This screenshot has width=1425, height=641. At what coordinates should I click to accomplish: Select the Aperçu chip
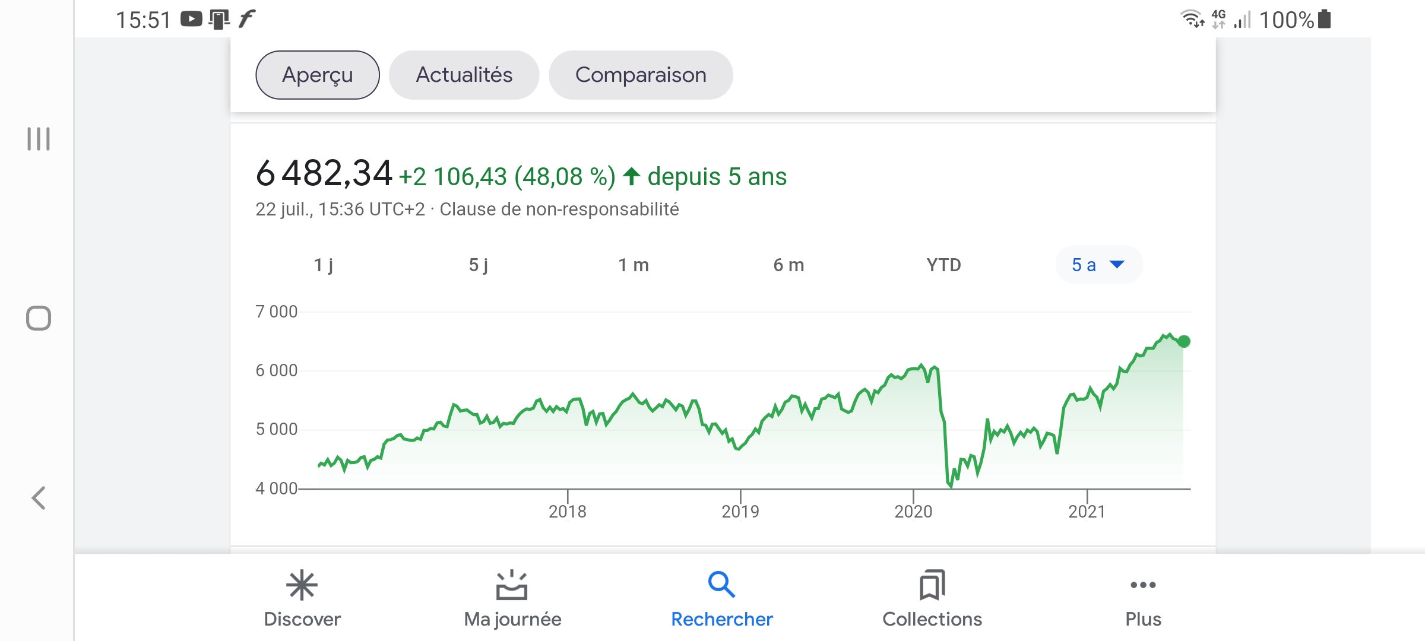pos(318,75)
